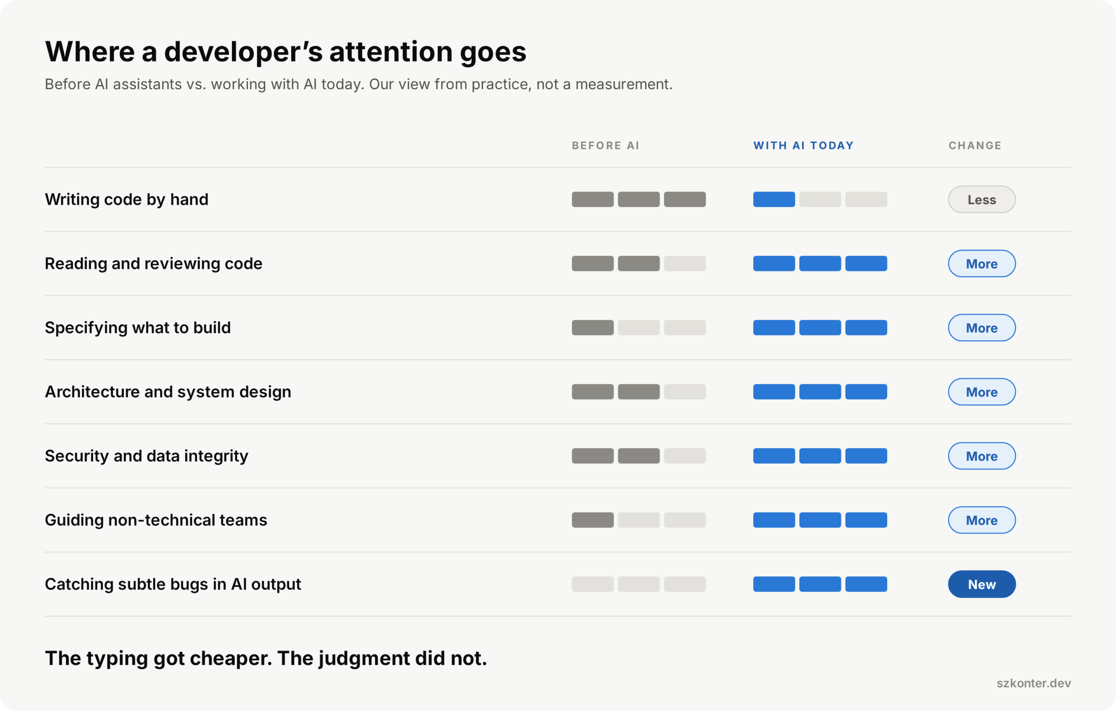Click the 'Security and data integrity' row label
1116x711 pixels.
pos(146,456)
